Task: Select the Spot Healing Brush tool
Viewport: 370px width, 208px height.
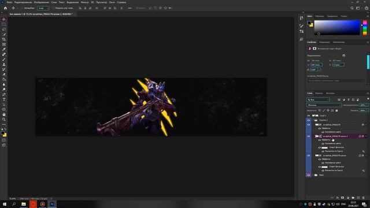Action: (x=4, y=54)
